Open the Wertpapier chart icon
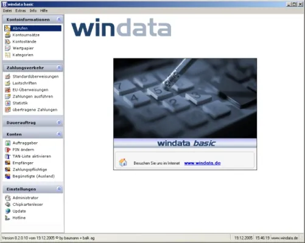Screen dimensions: 305x243 (7, 48)
